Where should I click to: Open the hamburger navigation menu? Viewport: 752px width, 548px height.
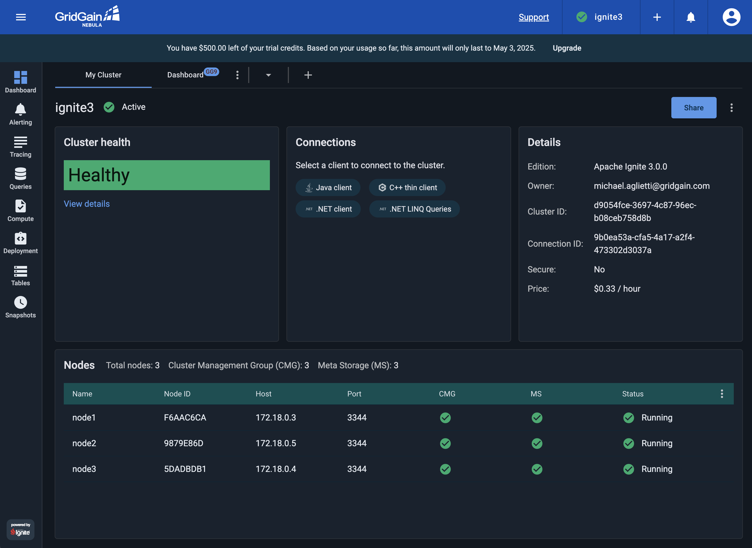coord(21,17)
